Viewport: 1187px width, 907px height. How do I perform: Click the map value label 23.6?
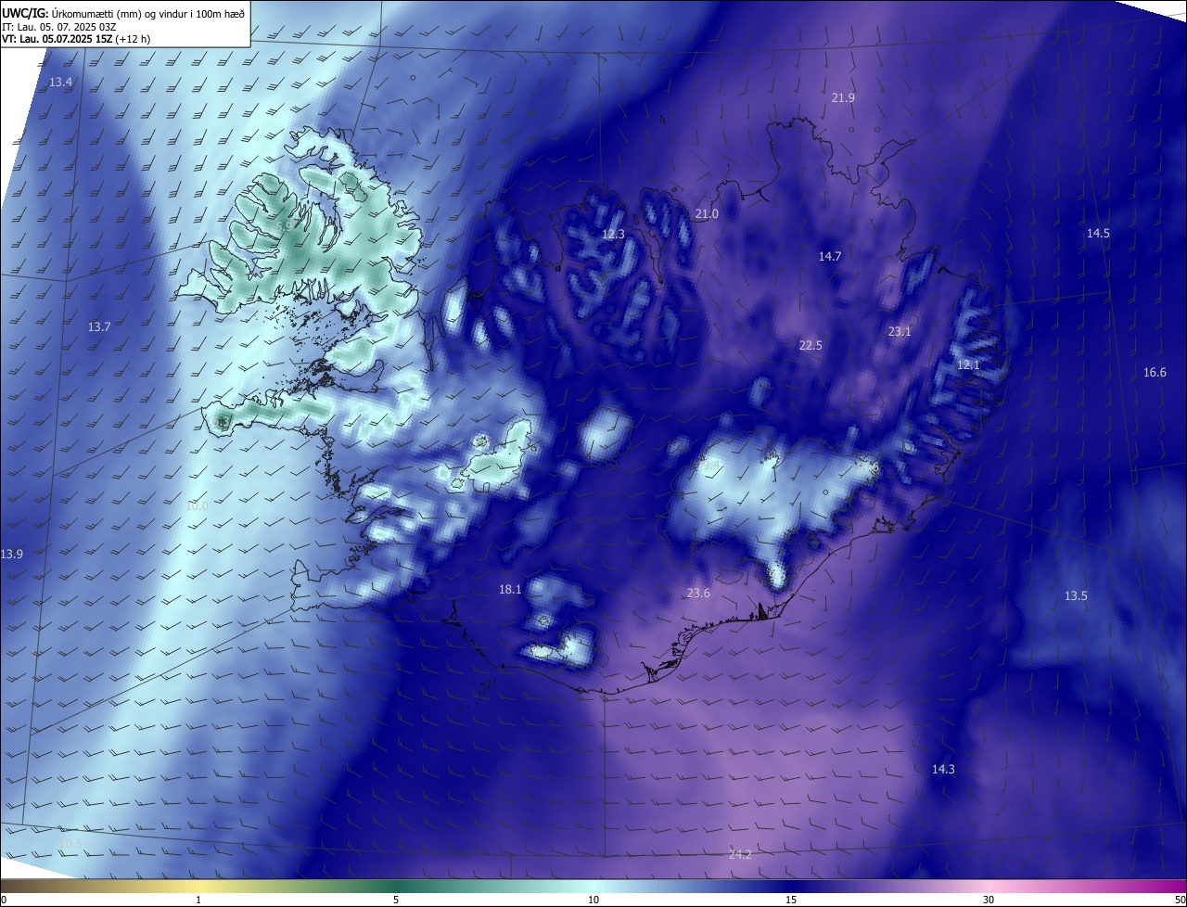pos(698,594)
